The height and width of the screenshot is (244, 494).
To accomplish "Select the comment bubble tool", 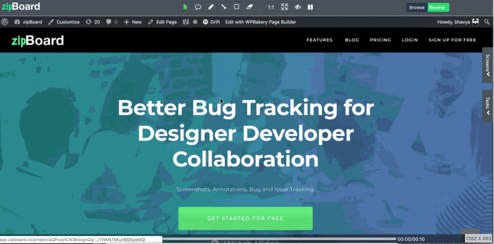I will click(198, 7).
